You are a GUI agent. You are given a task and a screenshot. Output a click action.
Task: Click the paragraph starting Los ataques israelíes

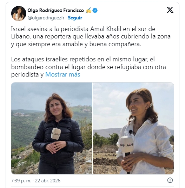pyautogui.click(x=88, y=67)
